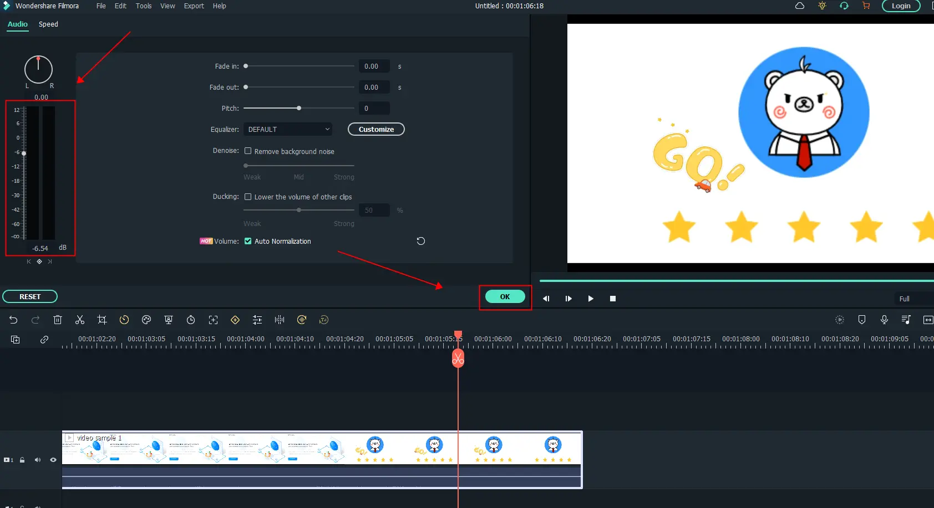Open the preview quality Full dropdown
Viewport: 934px width, 508px height.
[x=914, y=299]
